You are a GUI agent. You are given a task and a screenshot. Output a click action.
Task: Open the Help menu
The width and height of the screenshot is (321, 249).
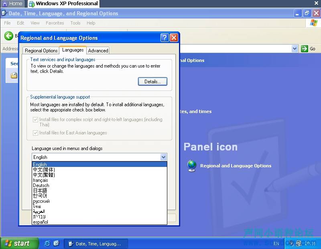point(91,23)
